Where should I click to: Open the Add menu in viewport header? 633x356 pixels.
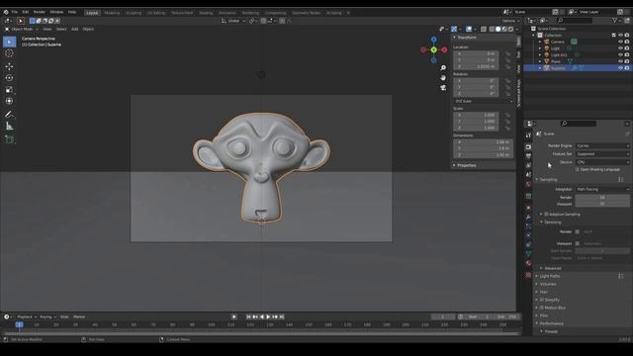(x=75, y=29)
